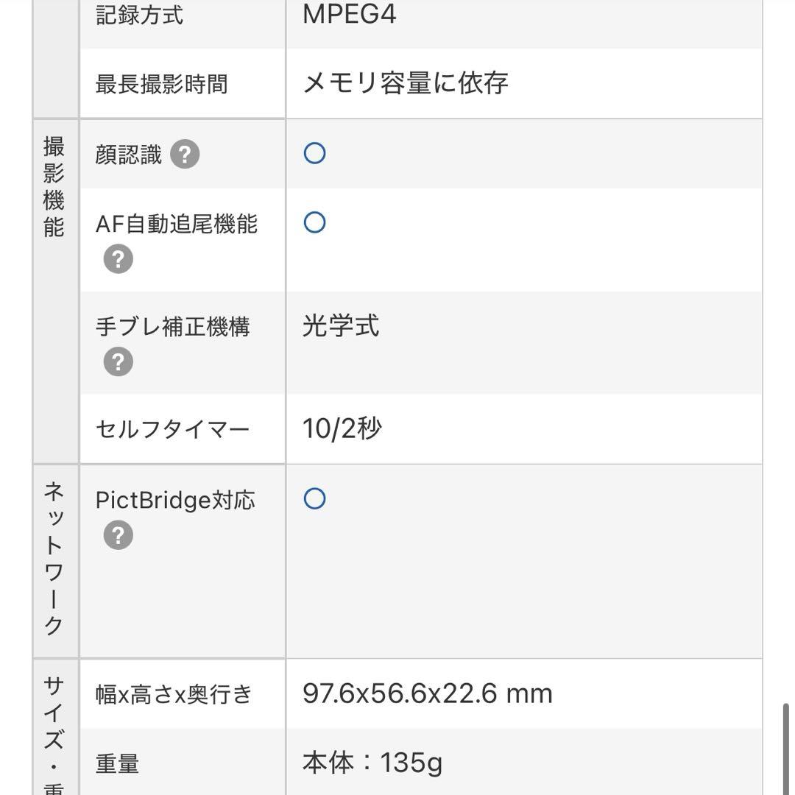Screen dimensions: 795x795
Task: Open the 手ブレ補正機構 help tooltip icon
Action: tap(119, 361)
